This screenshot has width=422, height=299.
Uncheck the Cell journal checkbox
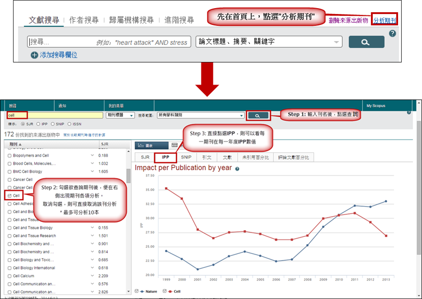tap(9, 196)
